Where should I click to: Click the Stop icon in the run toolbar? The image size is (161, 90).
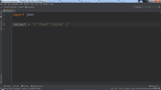155,7
